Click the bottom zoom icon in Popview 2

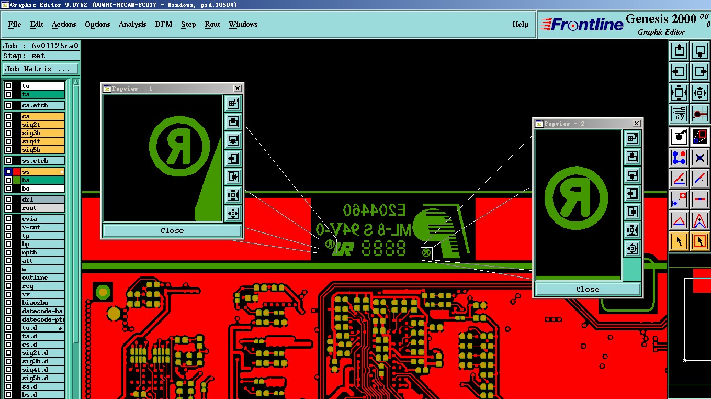point(632,248)
